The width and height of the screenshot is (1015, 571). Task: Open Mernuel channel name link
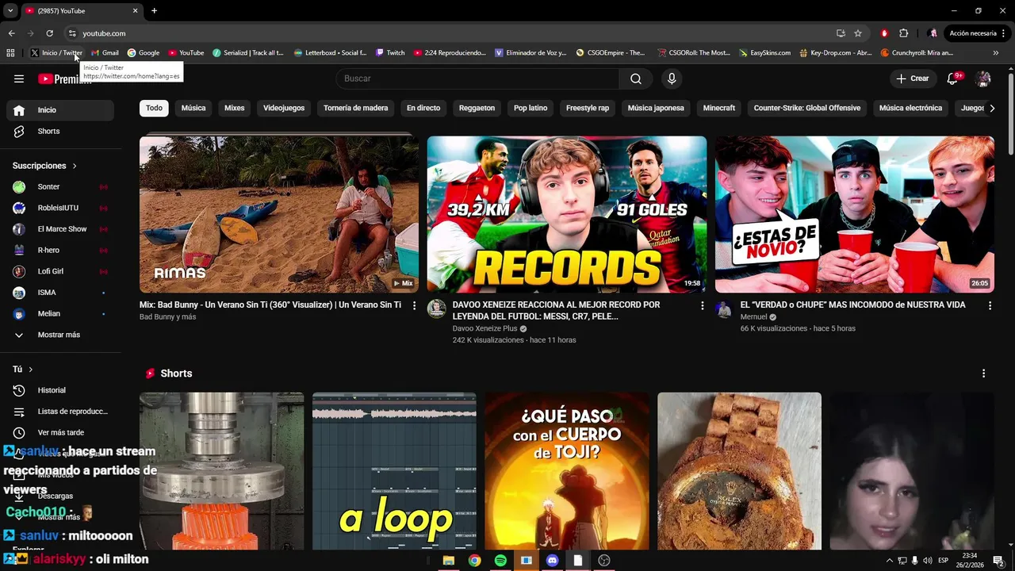tap(753, 317)
